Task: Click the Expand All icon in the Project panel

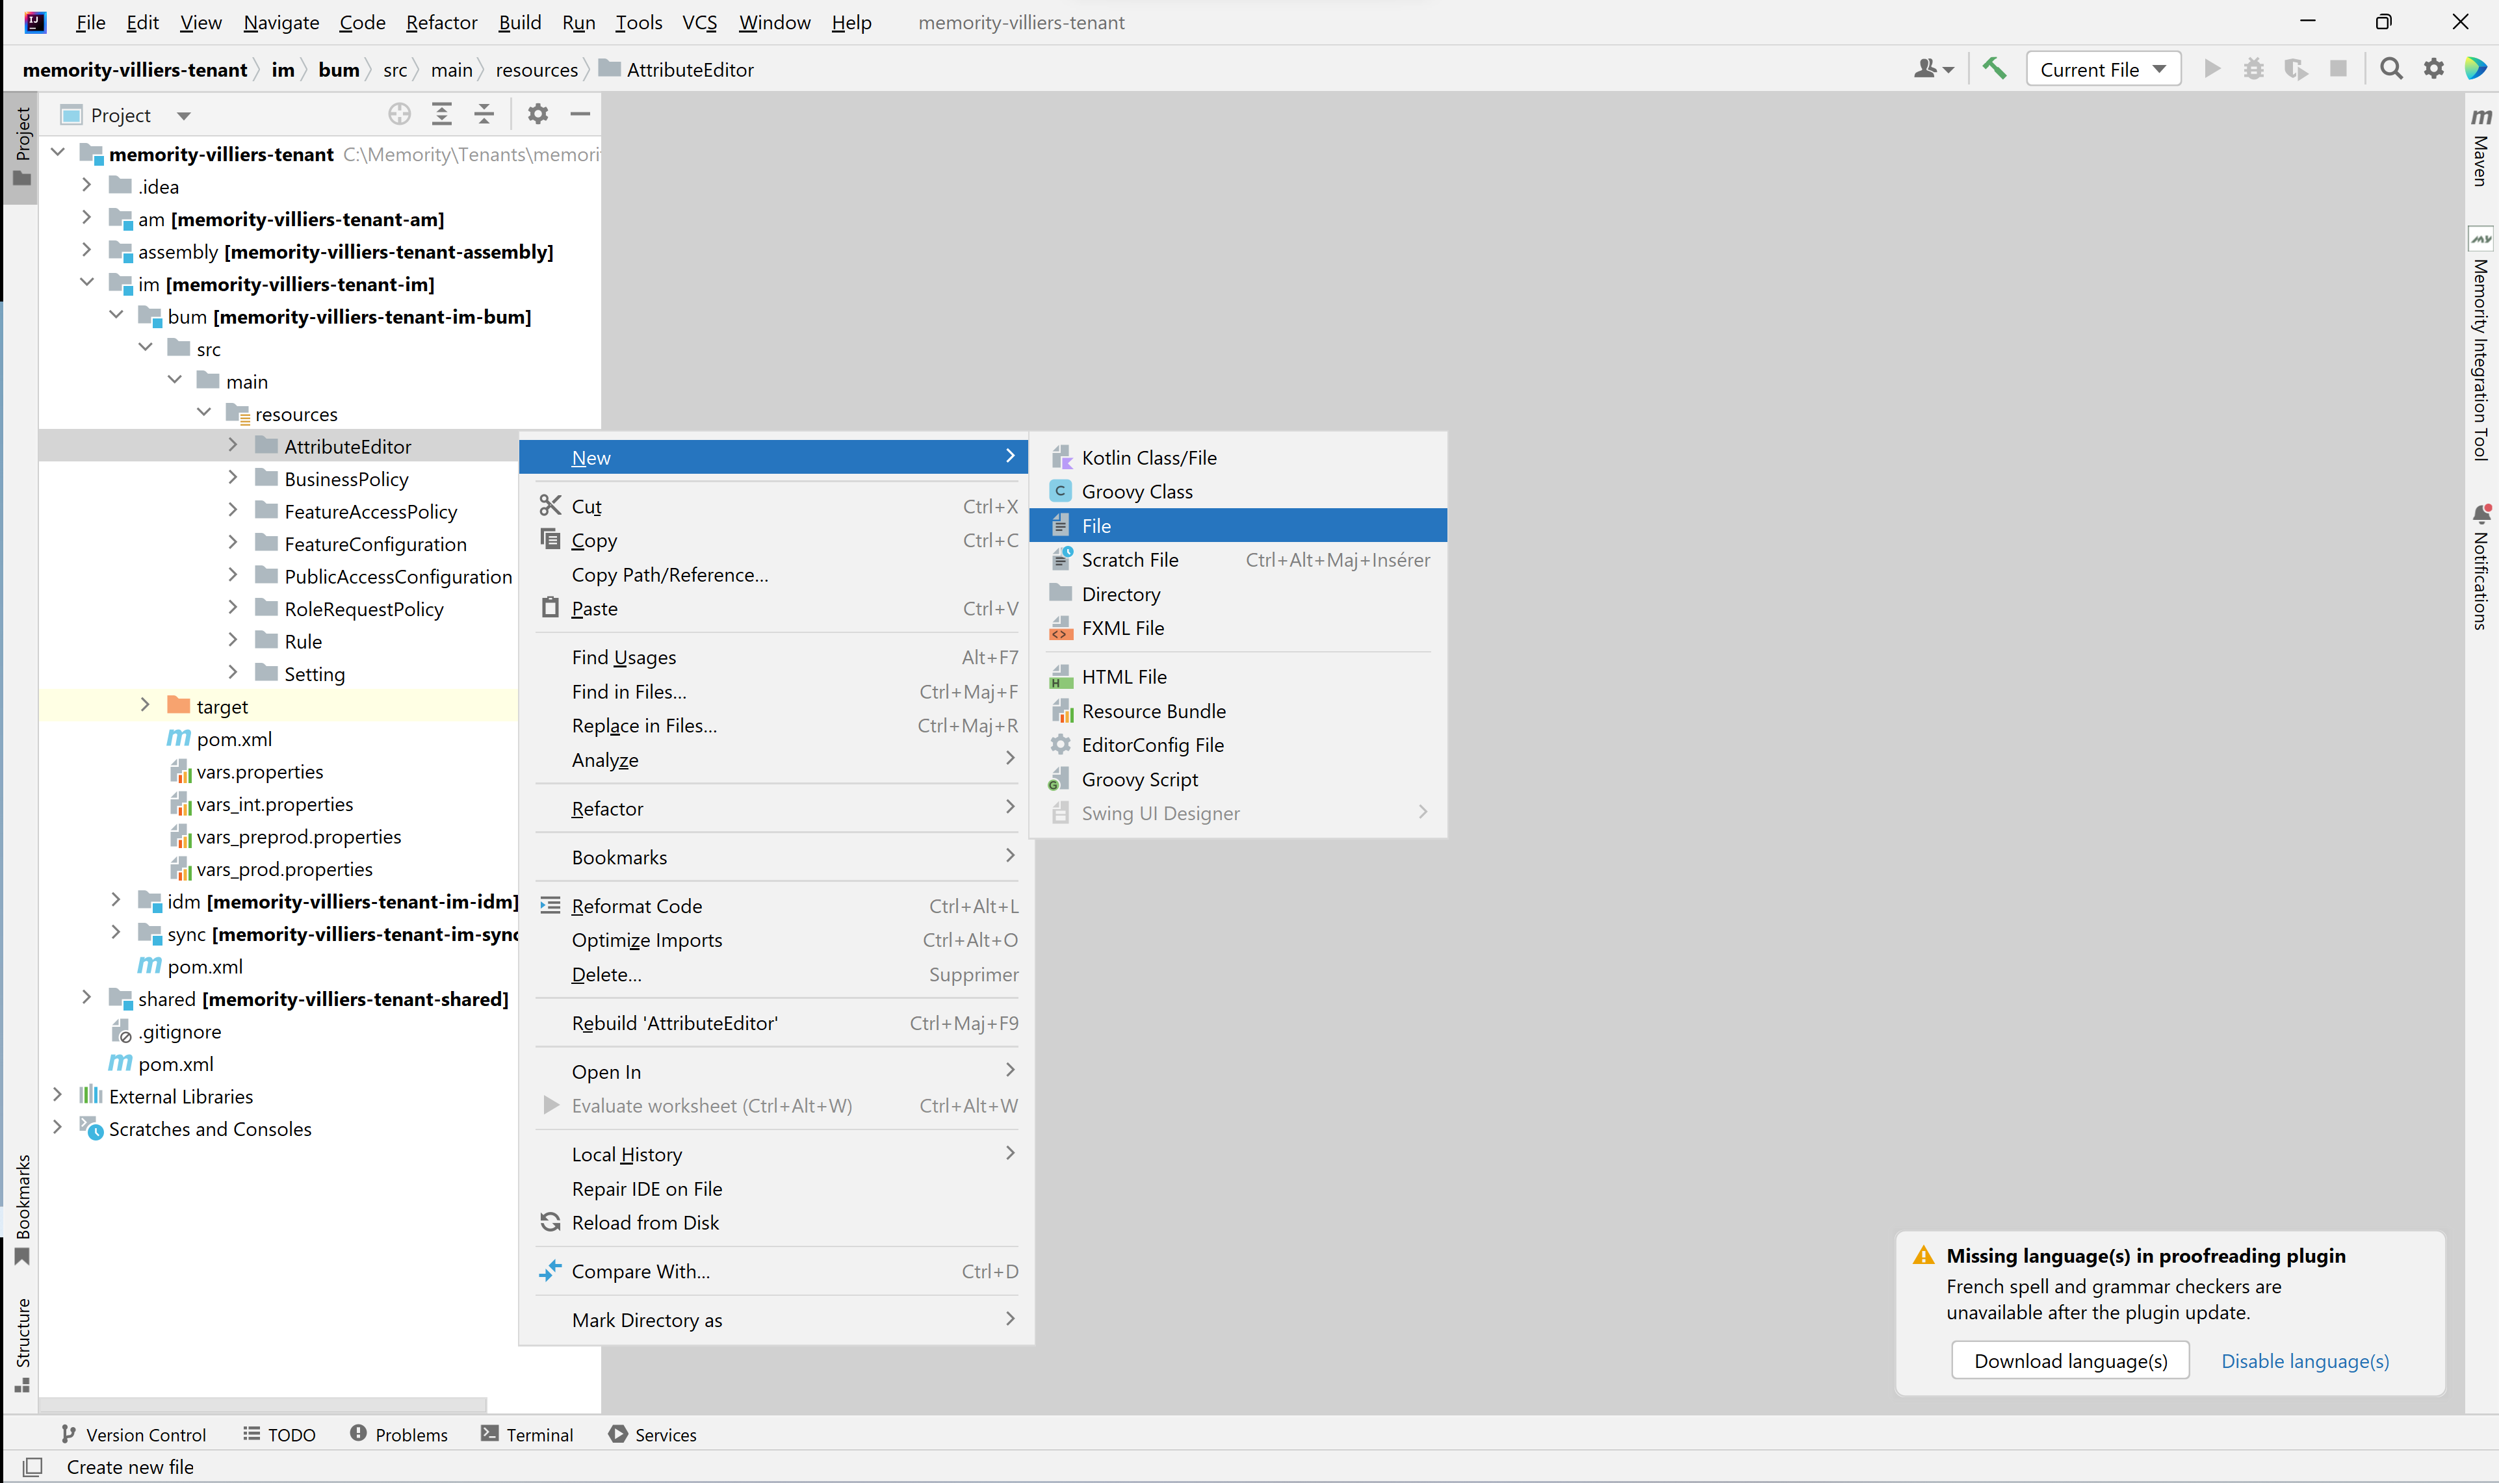Action: (442, 115)
